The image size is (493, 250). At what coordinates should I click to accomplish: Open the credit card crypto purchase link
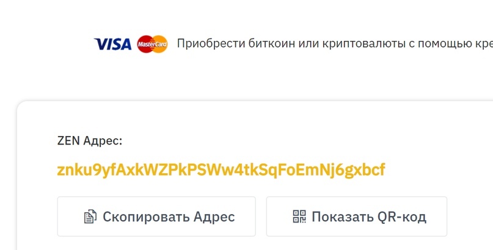coord(335,44)
